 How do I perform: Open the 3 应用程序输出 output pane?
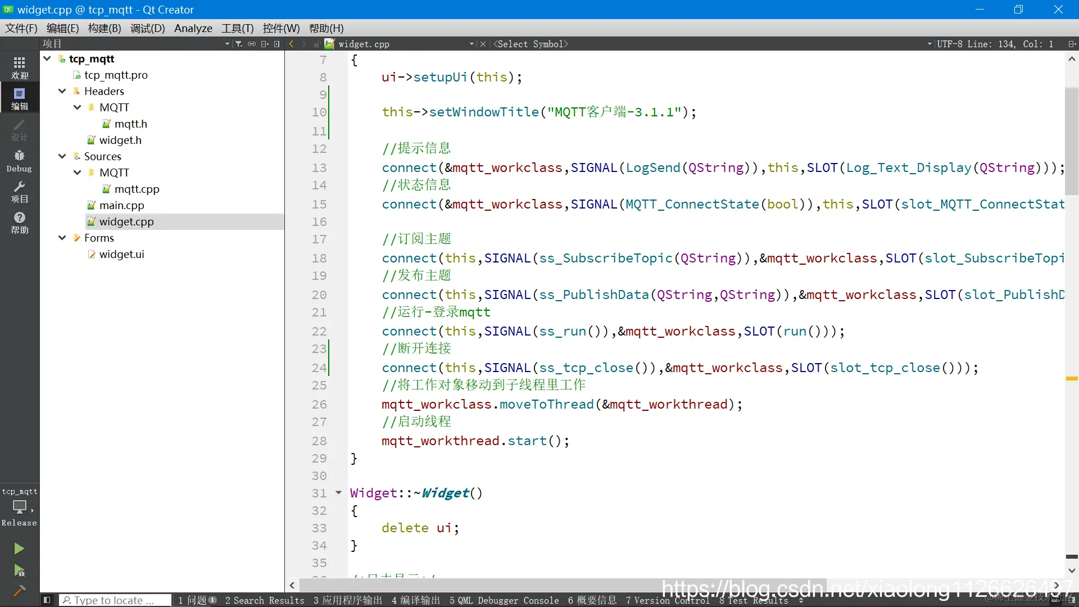point(347,600)
